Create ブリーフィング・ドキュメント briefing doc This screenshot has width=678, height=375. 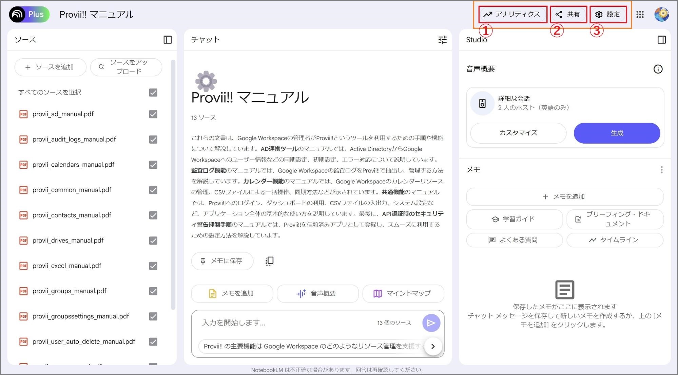(615, 219)
